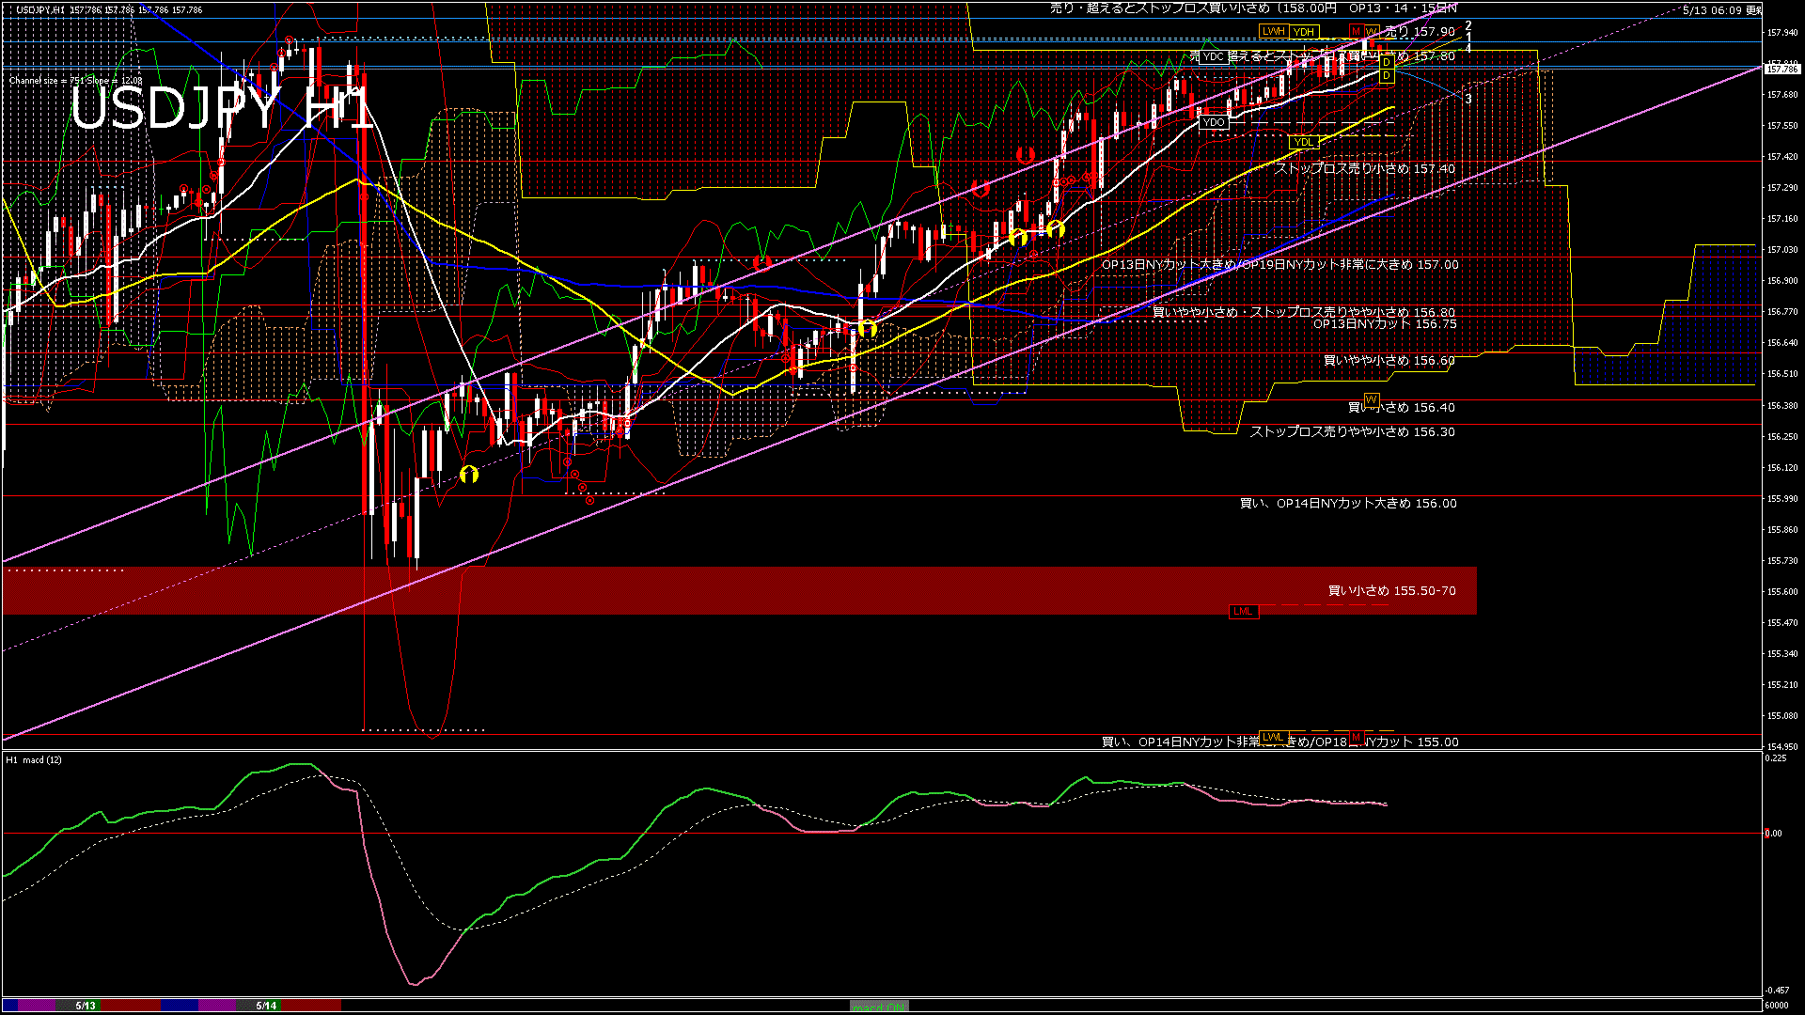Select the 売り 157.90 order label
Screen dimensions: 1805x1015
(x=1420, y=32)
